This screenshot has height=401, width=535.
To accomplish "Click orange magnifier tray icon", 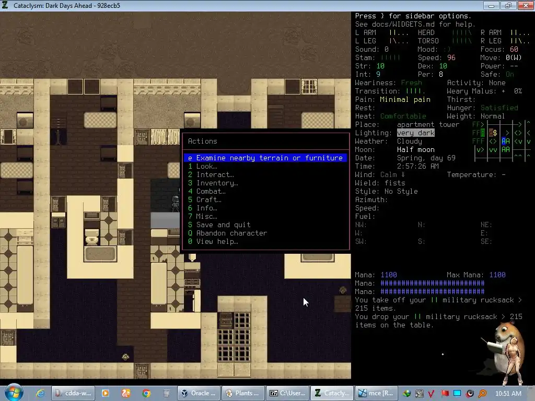I will [x=482, y=394].
